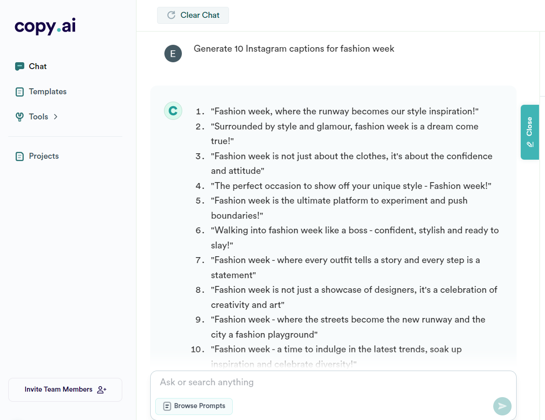Click the Chat speech bubble icon

click(19, 66)
